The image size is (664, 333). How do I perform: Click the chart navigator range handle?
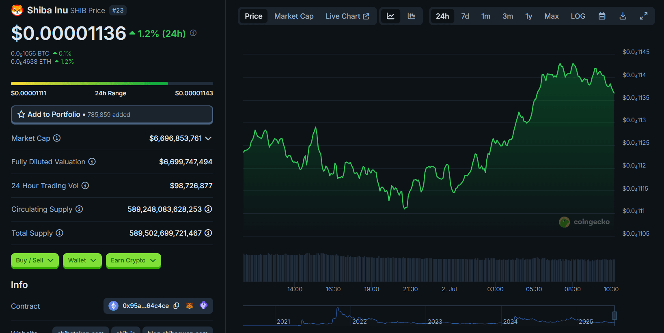[x=614, y=316]
